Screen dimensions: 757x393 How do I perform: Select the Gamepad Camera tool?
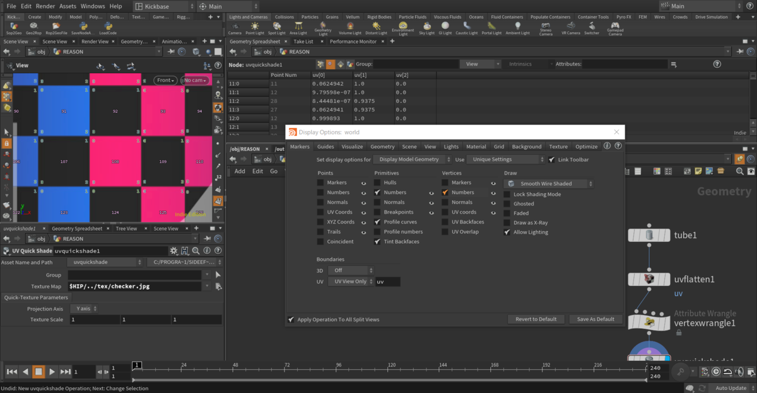click(615, 28)
